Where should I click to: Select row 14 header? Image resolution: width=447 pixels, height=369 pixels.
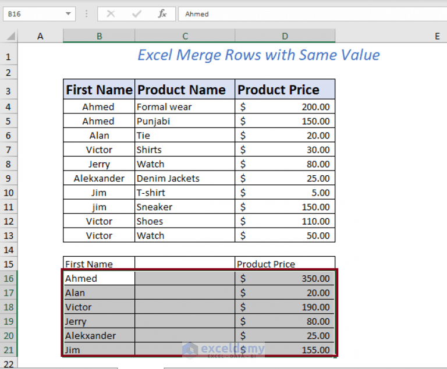(x=9, y=250)
